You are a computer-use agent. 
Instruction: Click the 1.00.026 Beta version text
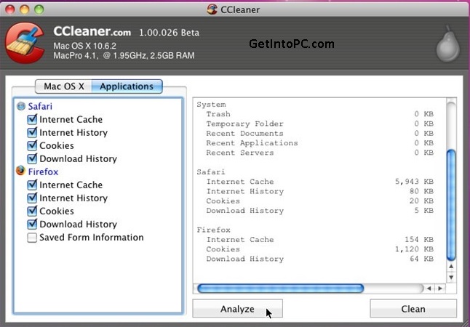pos(169,33)
